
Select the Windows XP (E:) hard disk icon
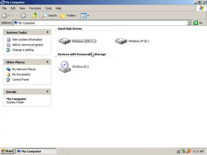(121, 41)
